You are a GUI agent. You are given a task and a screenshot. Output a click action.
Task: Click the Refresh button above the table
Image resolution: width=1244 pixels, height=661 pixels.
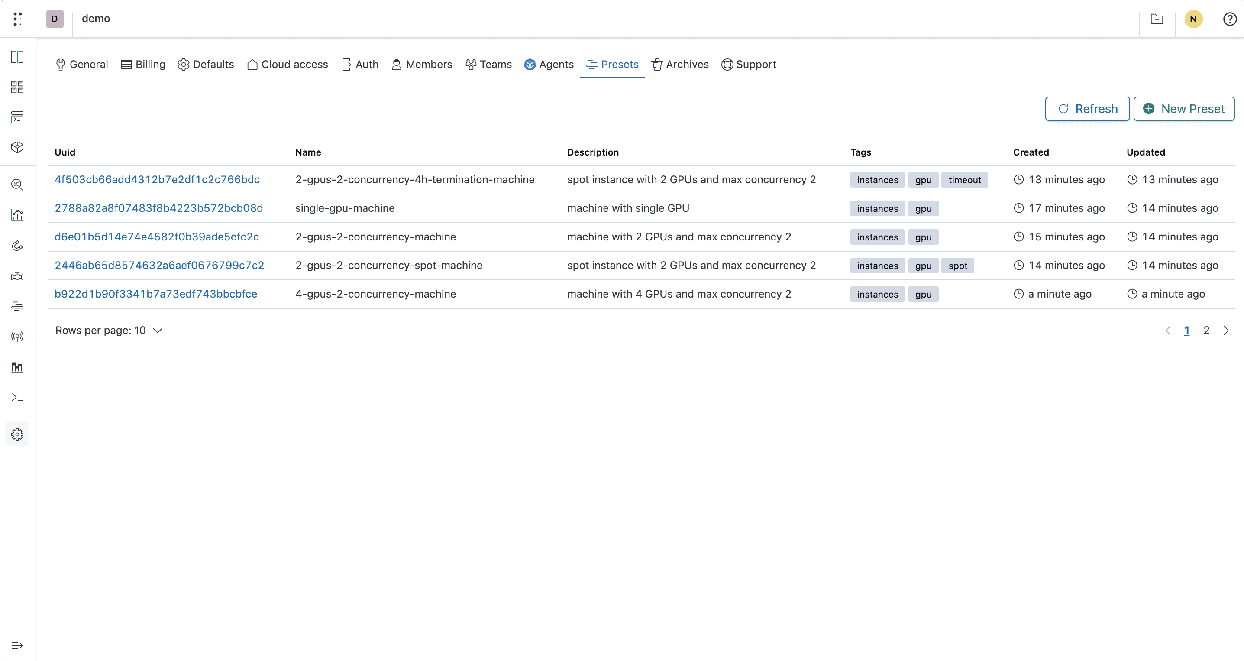[1088, 109]
